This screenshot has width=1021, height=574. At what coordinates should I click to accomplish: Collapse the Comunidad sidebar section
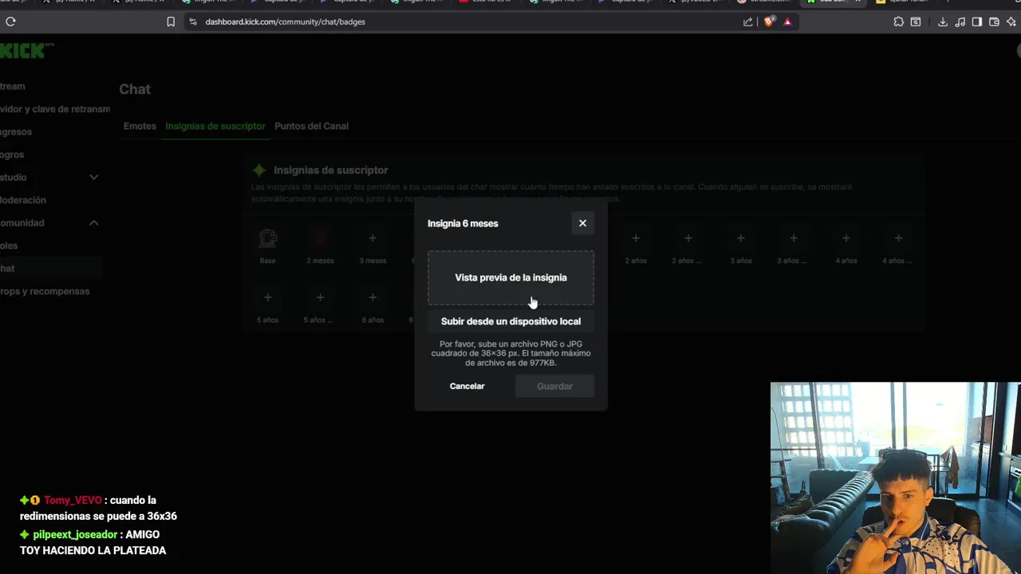pyautogui.click(x=93, y=223)
